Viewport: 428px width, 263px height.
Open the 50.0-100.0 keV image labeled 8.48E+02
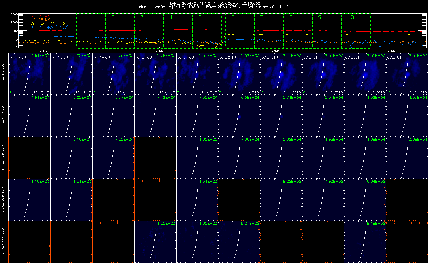point(365,242)
